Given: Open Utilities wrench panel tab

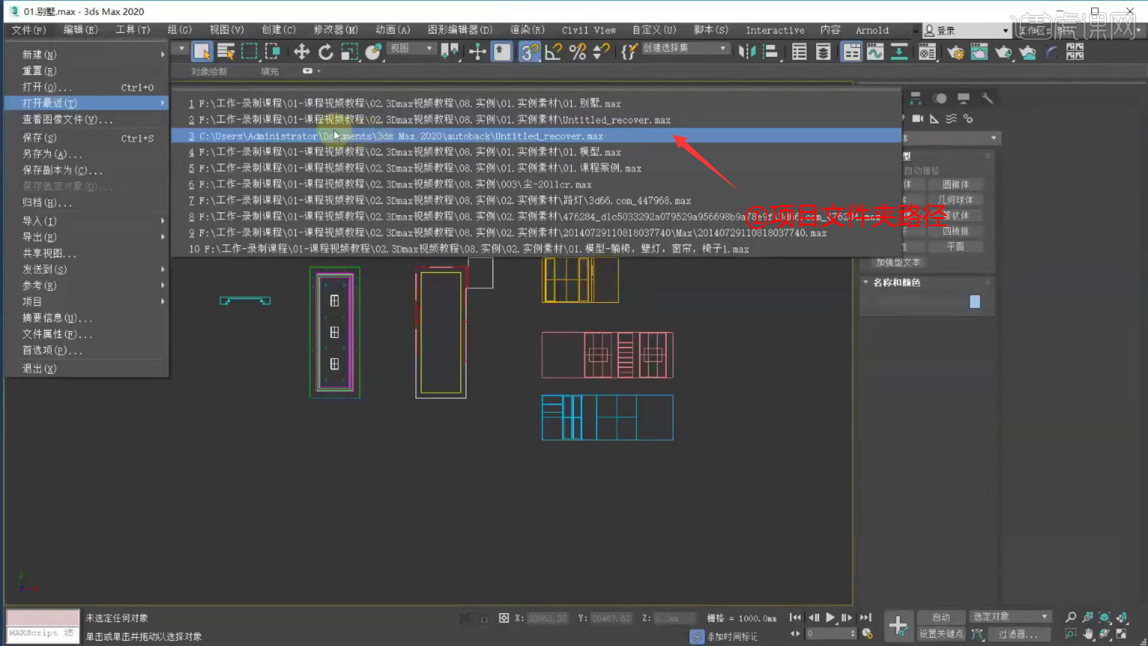Looking at the screenshot, I should 987,98.
